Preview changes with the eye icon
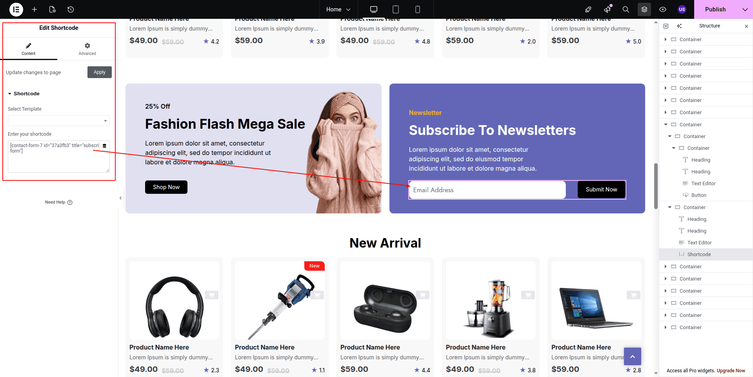This screenshot has width=753, height=377. [x=663, y=9]
